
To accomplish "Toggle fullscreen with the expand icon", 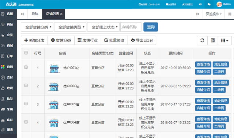I will point(230,14).
